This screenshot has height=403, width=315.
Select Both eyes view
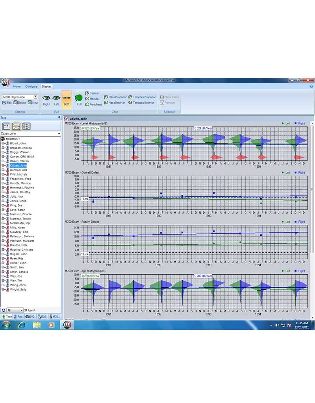coord(66,100)
